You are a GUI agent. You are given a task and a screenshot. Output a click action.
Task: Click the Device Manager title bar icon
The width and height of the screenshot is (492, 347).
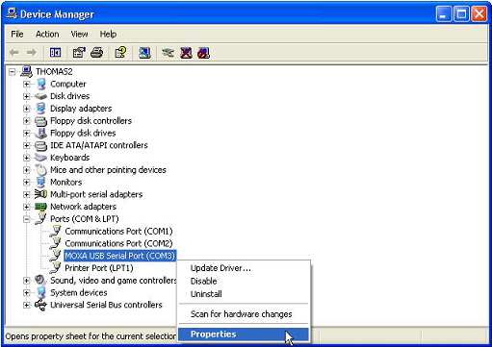[12, 13]
